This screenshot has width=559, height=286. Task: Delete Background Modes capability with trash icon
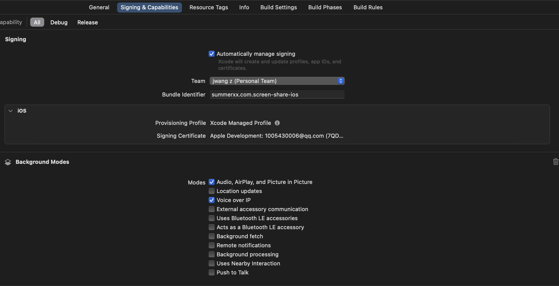[555, 162]
